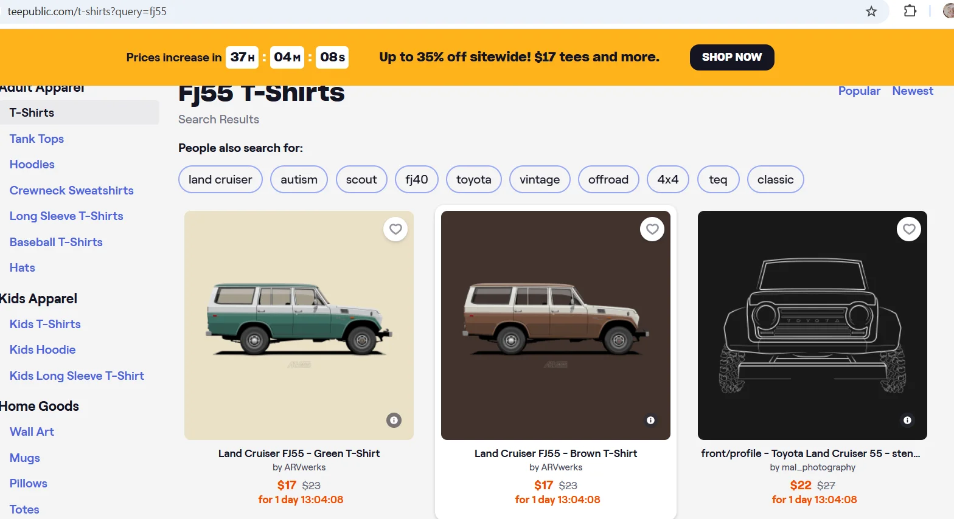Viewport: 954px width, 519px height.
Task: Open info icon on the Brown FJ55 image
Action: click(x=650, y=420)
